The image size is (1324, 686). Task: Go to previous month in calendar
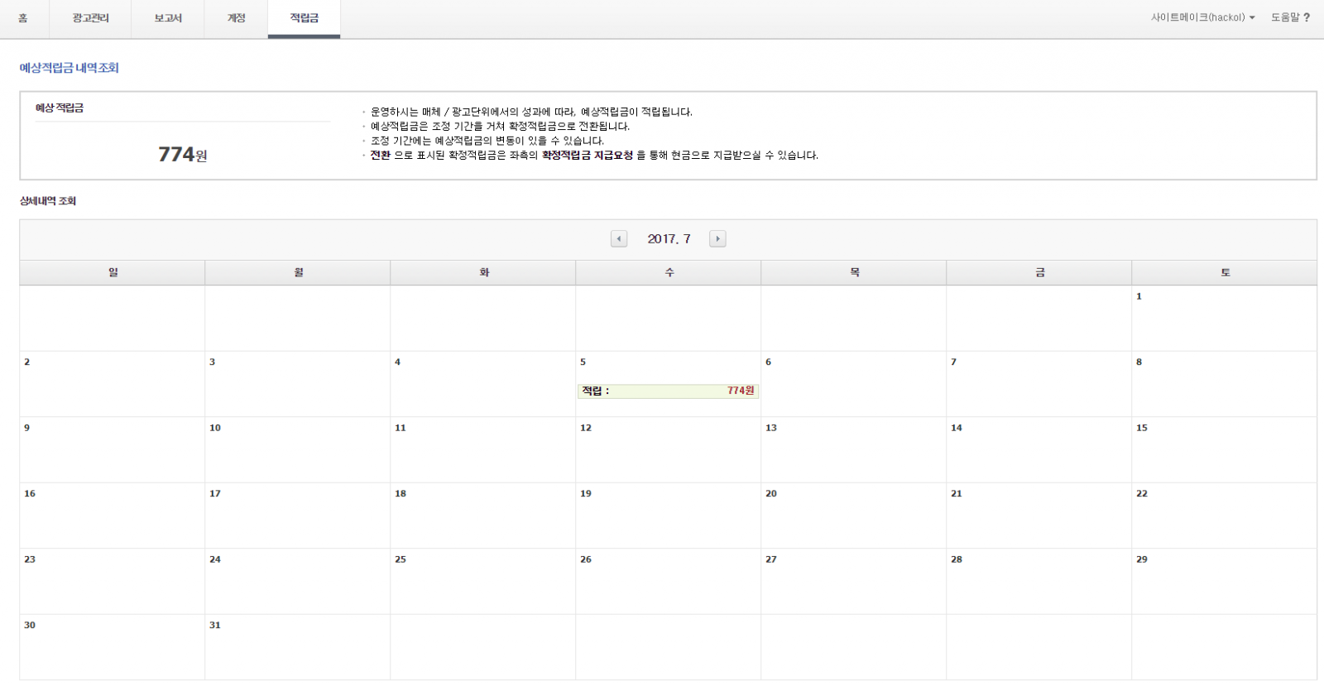pos(618,239)
